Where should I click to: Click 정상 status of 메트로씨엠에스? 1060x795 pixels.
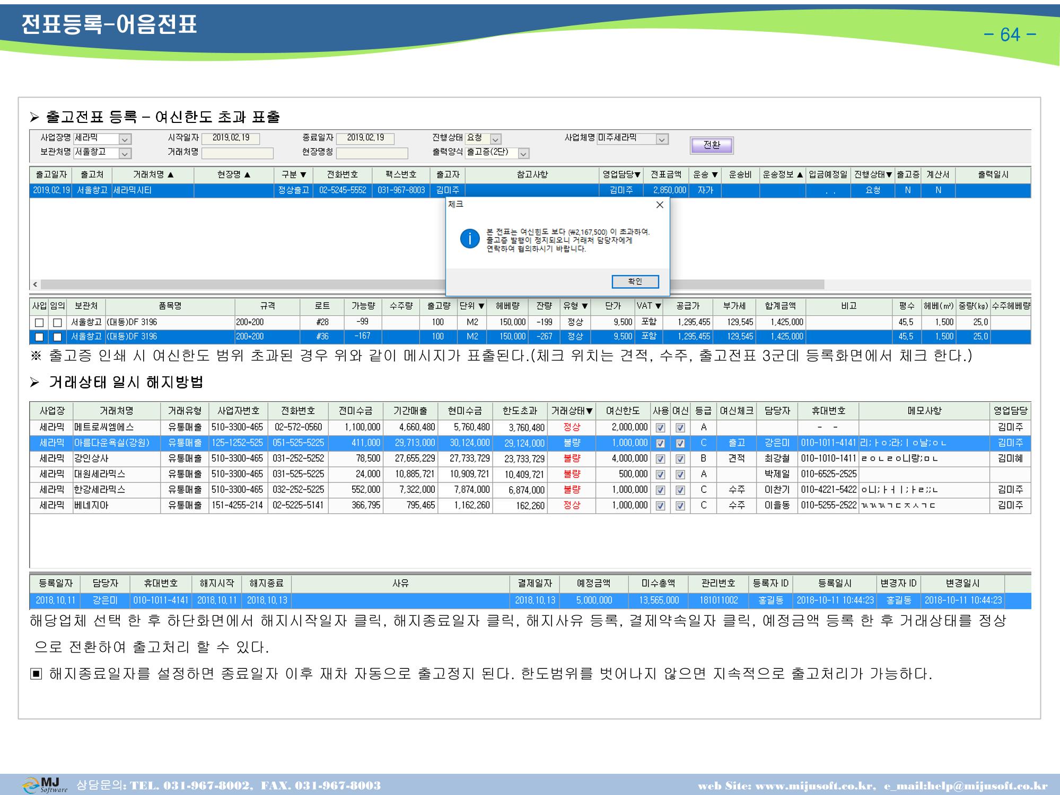click(572, 427)
